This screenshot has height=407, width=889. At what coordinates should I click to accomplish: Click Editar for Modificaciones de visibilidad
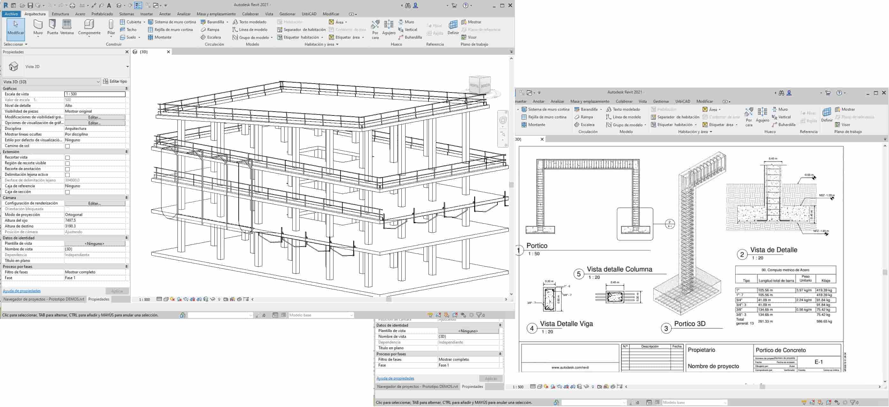pos(94,117)
